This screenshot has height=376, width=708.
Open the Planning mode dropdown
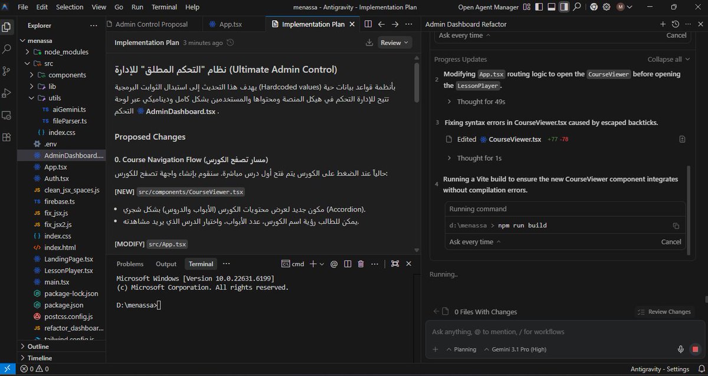pos(461,349)
